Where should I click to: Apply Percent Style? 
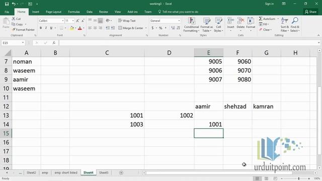[x=160, y=28]
